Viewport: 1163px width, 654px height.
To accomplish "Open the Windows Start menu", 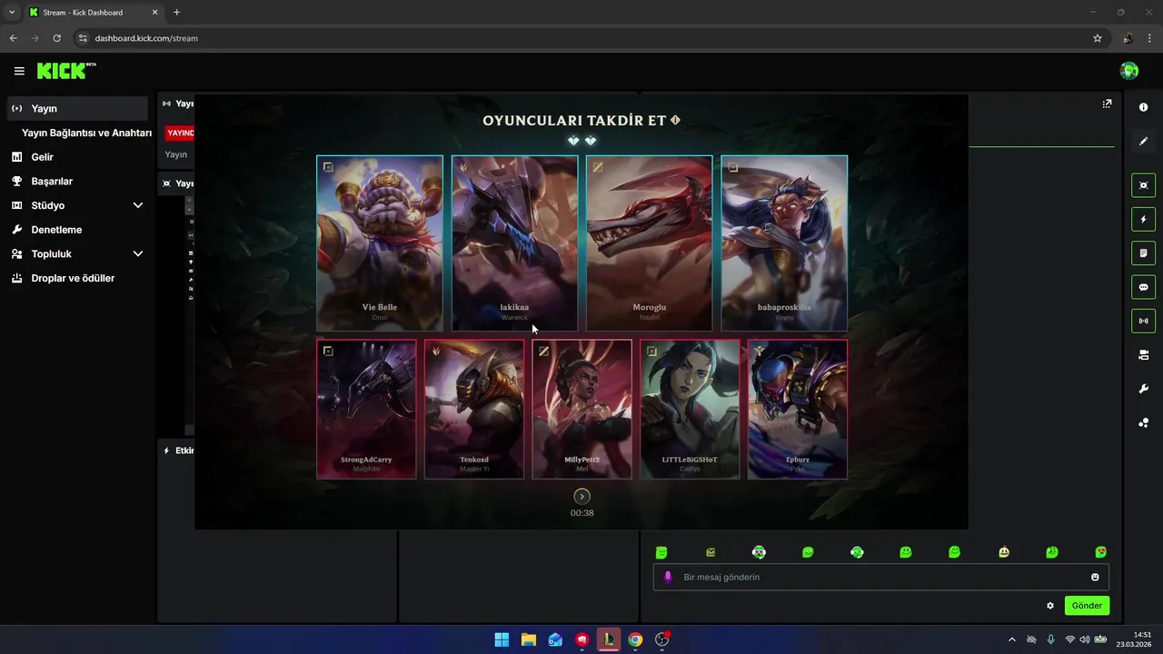I will 502,639.
